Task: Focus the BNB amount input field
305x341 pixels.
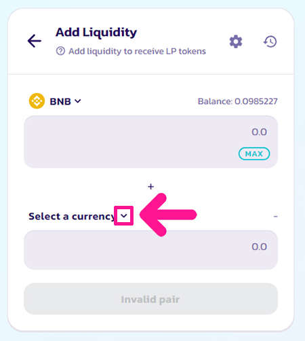Action: click(x=150, y=142)
